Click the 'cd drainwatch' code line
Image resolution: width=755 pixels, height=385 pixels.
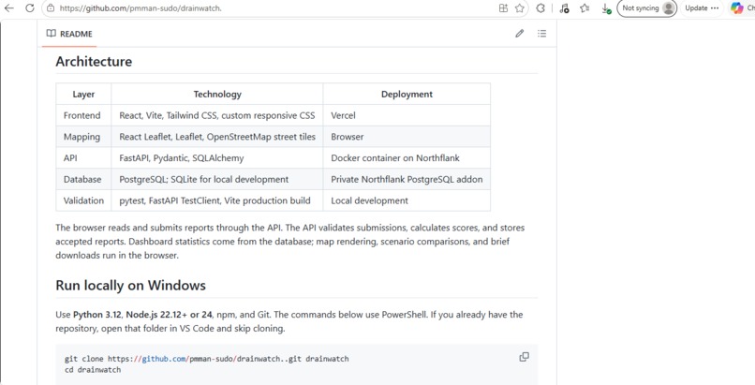[x=93, y=370]
